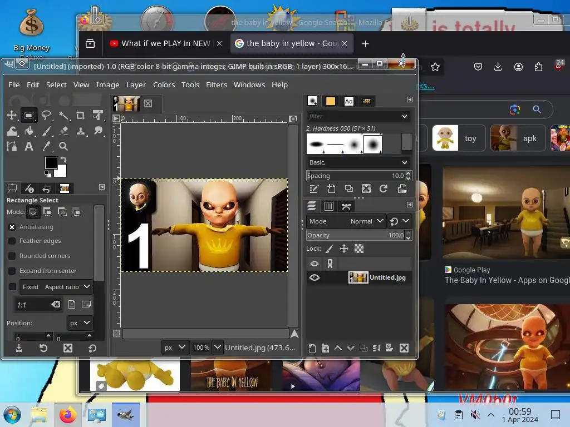Switch to the Paths tab
Viewport: 570px width, 427px height.
346,206
